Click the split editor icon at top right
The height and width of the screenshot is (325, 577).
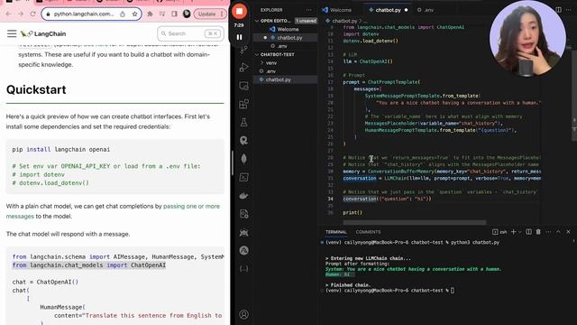[559, 10]
